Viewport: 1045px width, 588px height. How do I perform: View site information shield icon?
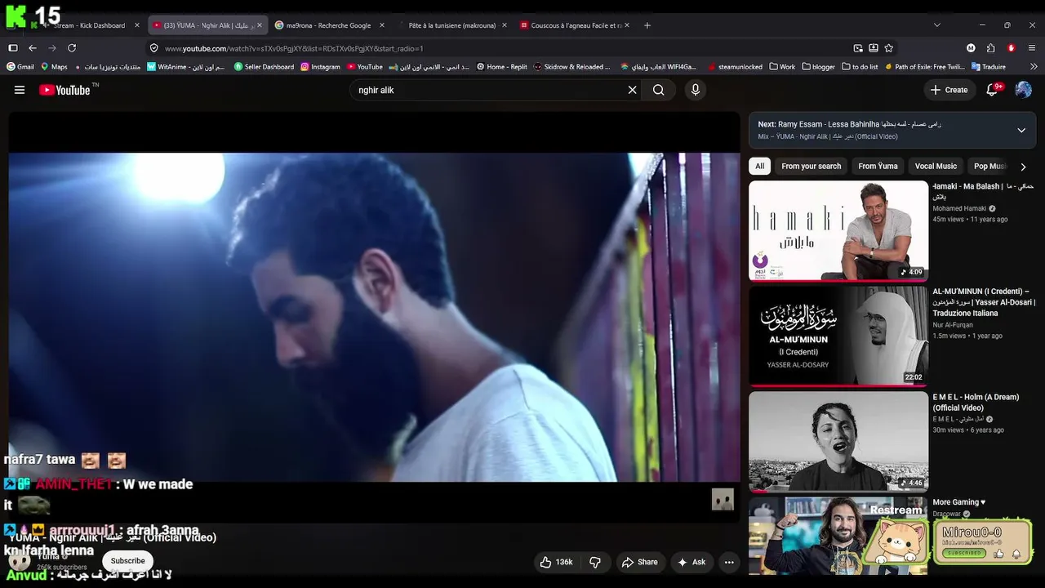153,48
